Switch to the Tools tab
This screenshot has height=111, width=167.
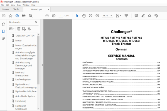pyautogui.click(x=16, y=9)
